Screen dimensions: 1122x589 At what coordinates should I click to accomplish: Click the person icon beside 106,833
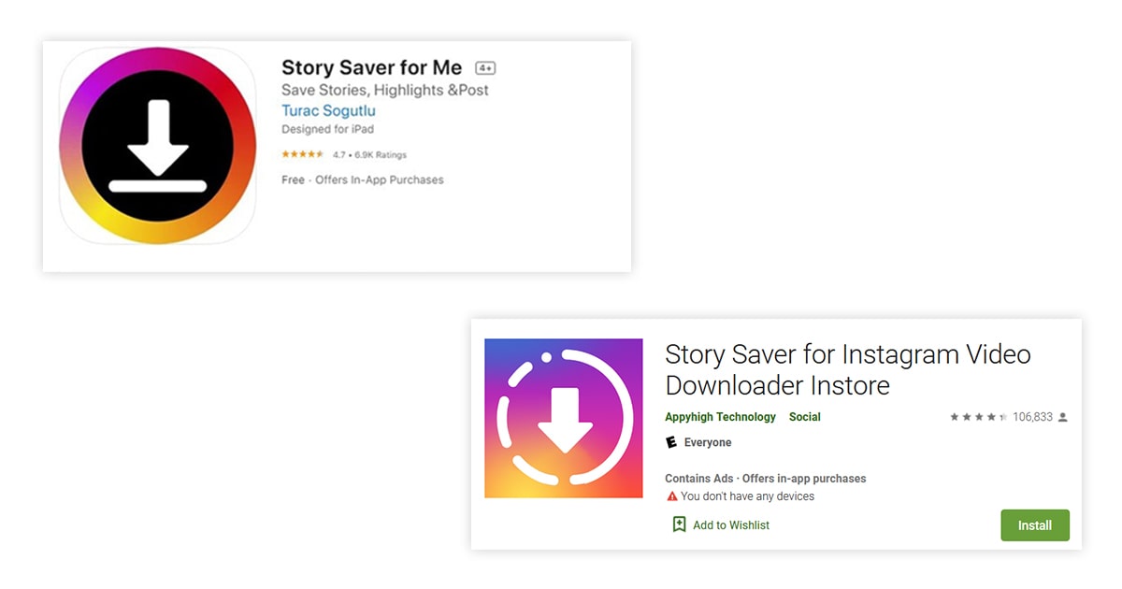click(x=1062, y=417)
